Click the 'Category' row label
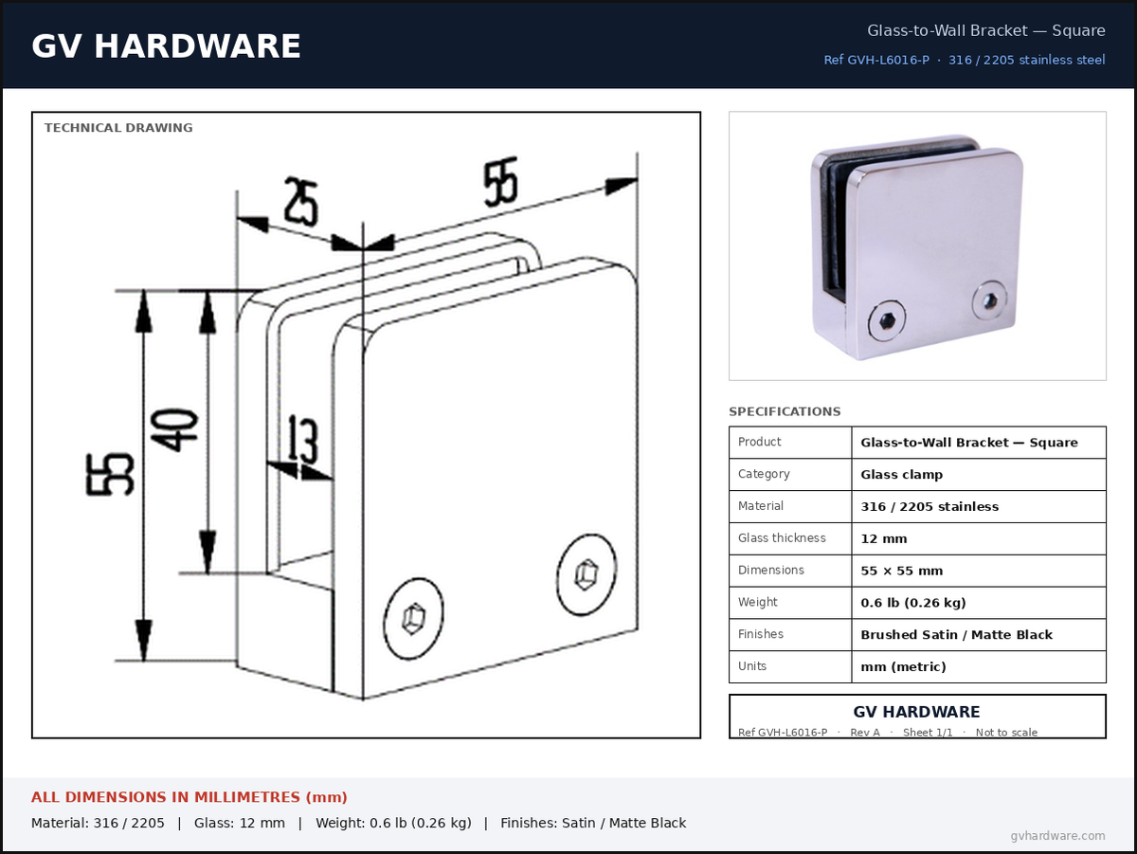Image resolution: width=1137 pixels, height=854 pixels. (x=764, y=474)
